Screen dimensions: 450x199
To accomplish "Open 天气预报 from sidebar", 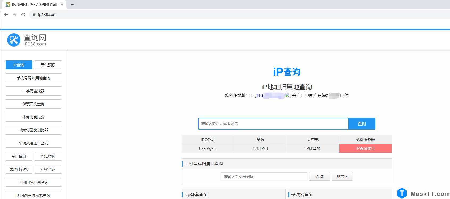I will (x=48, y=65).
